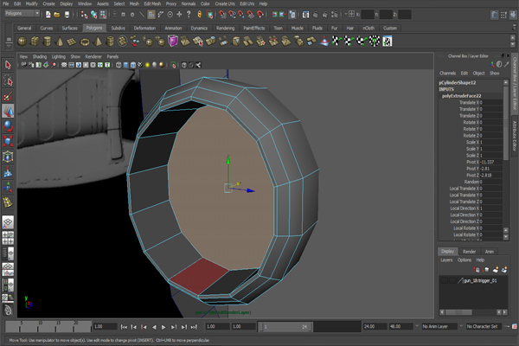Open the shelf options menu arrow
519x346 pixels.
click(9, 46)
